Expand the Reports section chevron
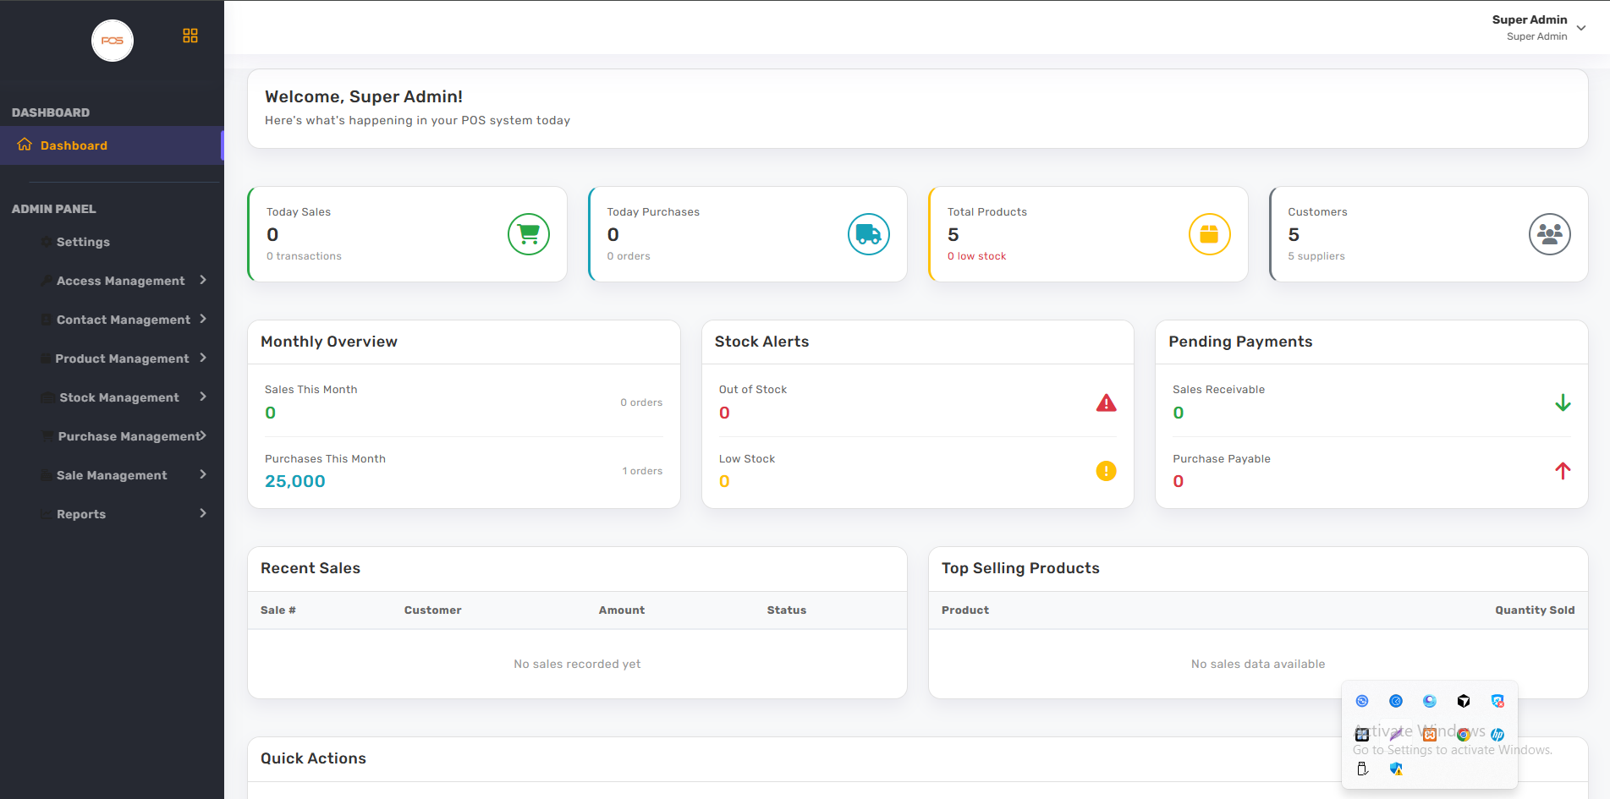This screenshot has height=799, width=1610. 203,513
